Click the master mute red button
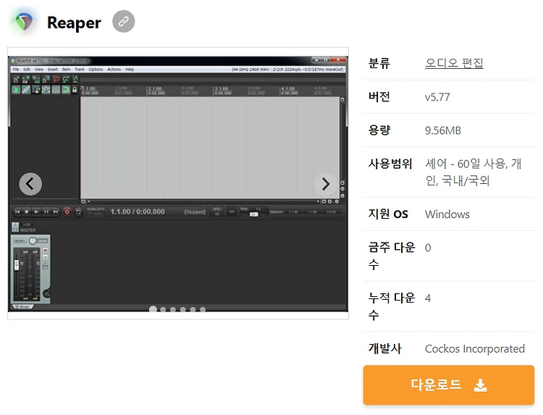 [x=45, y=250]
